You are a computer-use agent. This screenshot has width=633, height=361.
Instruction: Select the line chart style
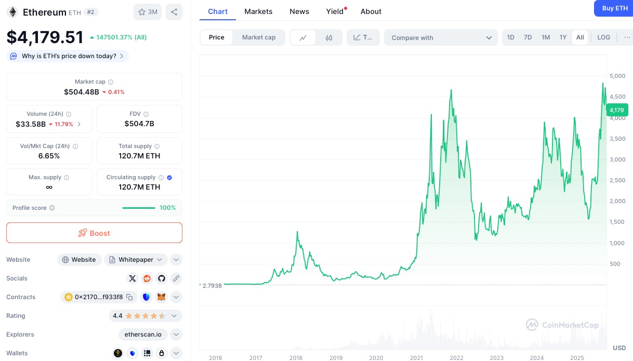303,37
